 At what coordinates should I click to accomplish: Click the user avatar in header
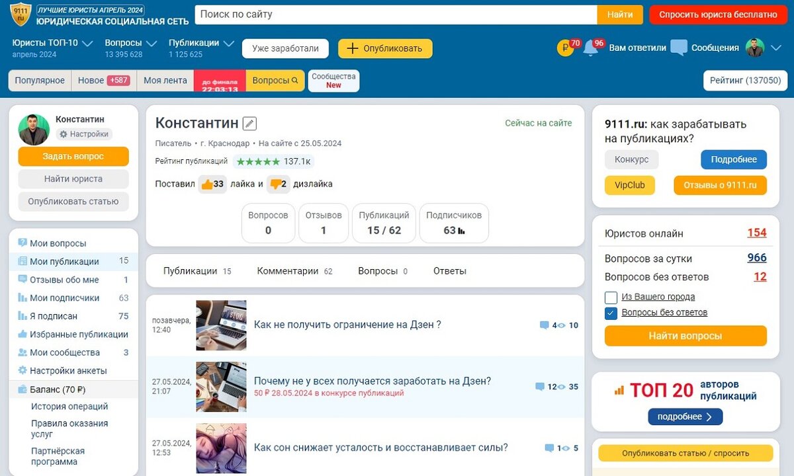point(755,48)
